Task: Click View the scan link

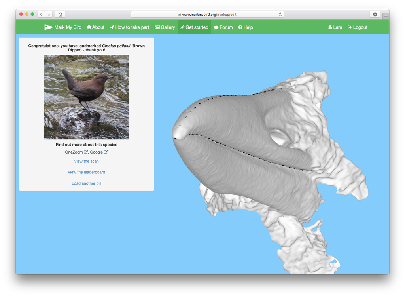Action: [86, 161]
